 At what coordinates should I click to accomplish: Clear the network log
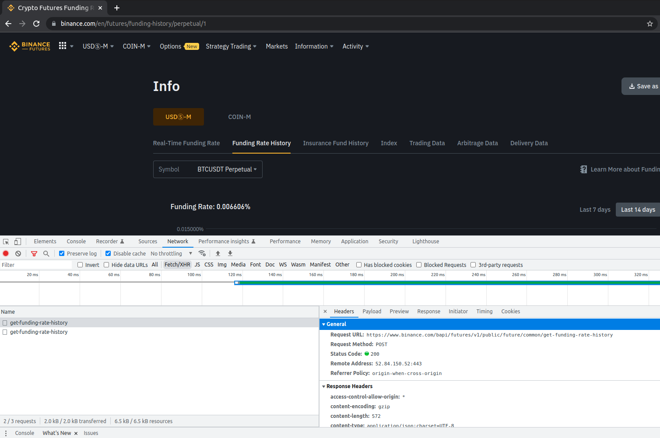click(18, 253)
